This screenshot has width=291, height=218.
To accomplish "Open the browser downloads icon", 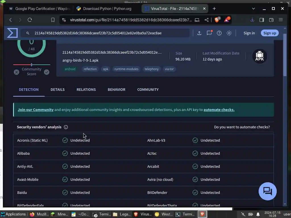I will click(252, 20).
